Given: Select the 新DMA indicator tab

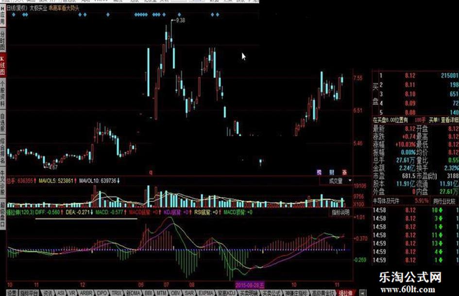Looking at the screenshot, I should [x=133, y=293].
